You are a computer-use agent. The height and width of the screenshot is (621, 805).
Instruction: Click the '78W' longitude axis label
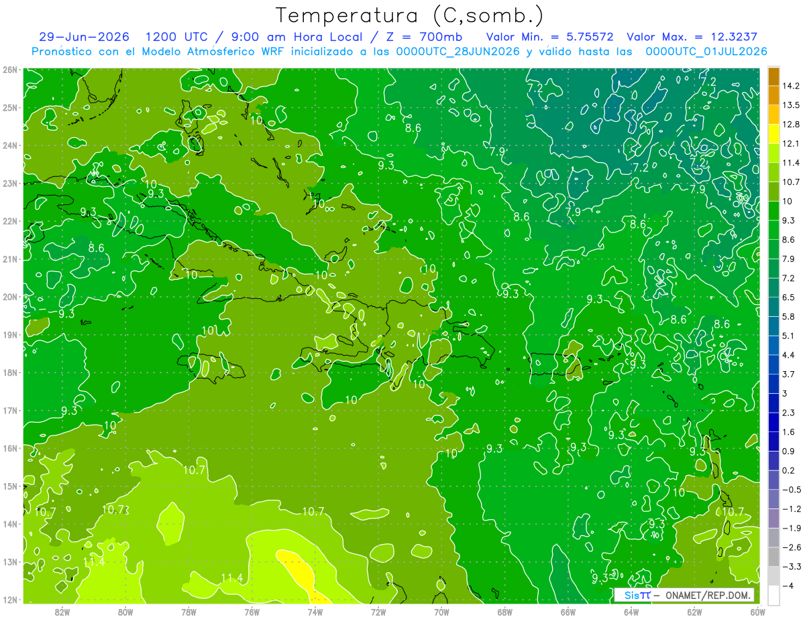[189, 612]
